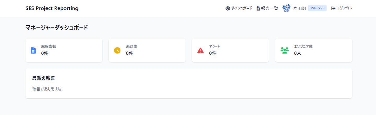Click the yellow clock icon for 未対応
This screenshot has width=376, height=115.
point(117,50)
